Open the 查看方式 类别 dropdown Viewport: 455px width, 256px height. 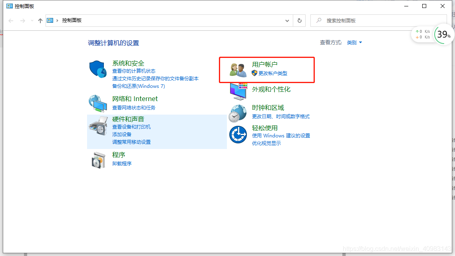click(354, 42)
